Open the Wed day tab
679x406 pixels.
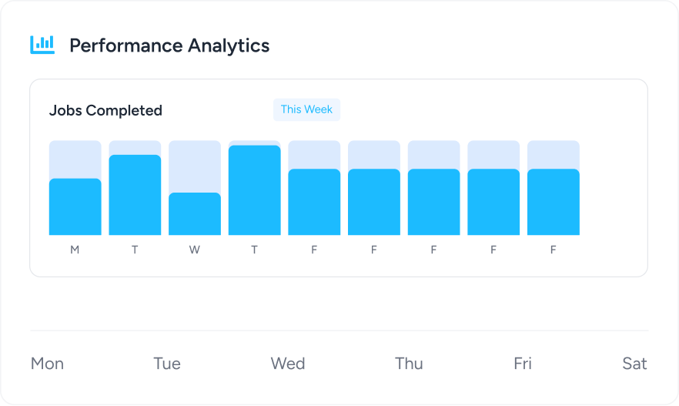pyautogui.click(x=288, y=364)
